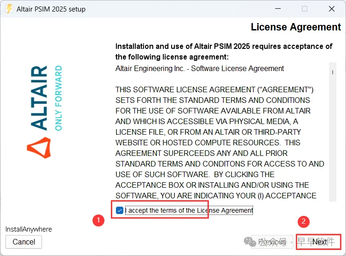346x256 pixels.
Task: Click the Next button
Action: coord(319,242)
